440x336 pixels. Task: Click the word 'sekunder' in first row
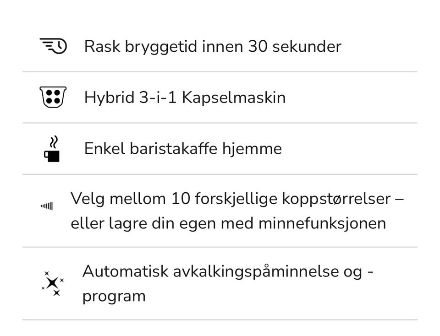coord(307,46)
